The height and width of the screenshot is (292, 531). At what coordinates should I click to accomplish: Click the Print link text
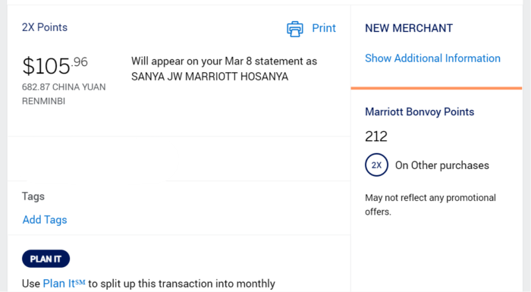click(324, 28)
